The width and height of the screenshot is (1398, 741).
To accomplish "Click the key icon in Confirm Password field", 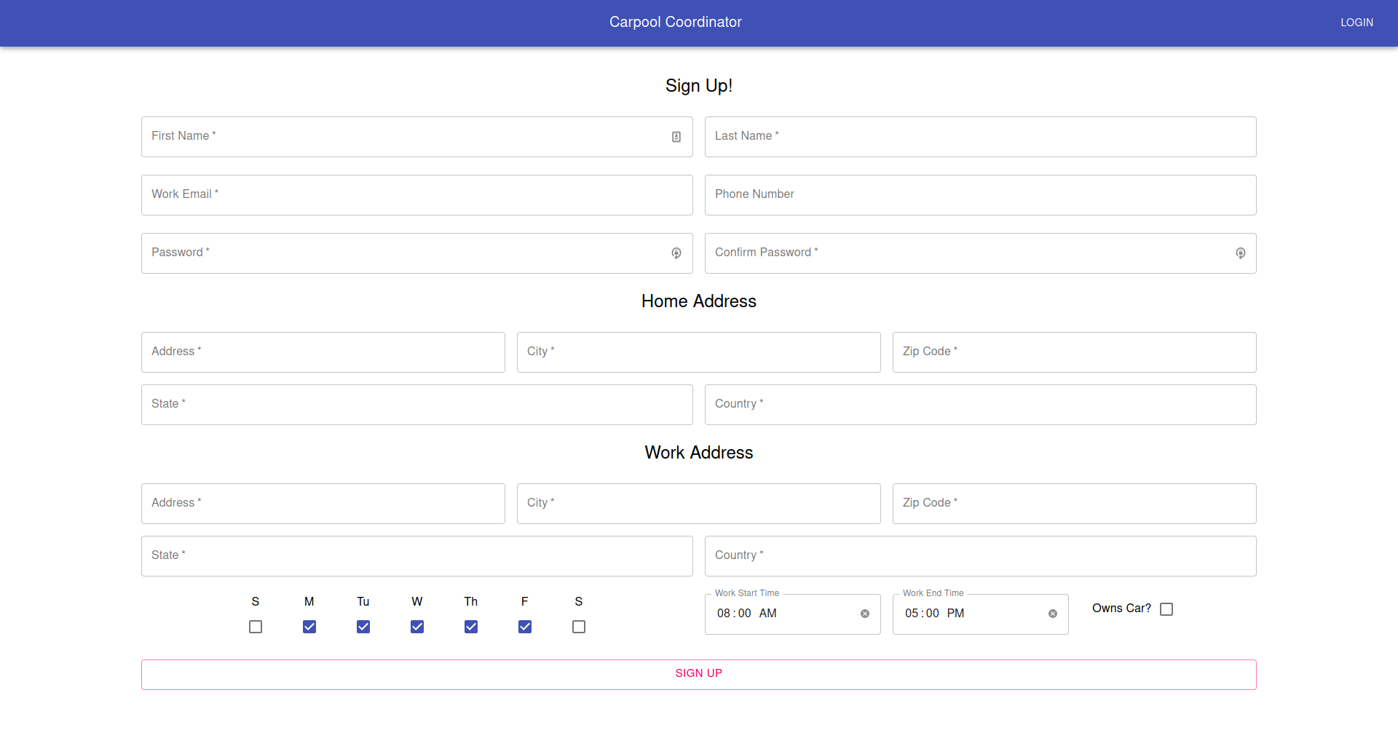I will 1241,253.
